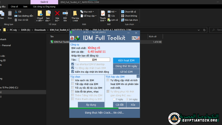Screen dimensions: 222x125
Task: Select the 7 ngày radio option
Action: pos(114,99)
